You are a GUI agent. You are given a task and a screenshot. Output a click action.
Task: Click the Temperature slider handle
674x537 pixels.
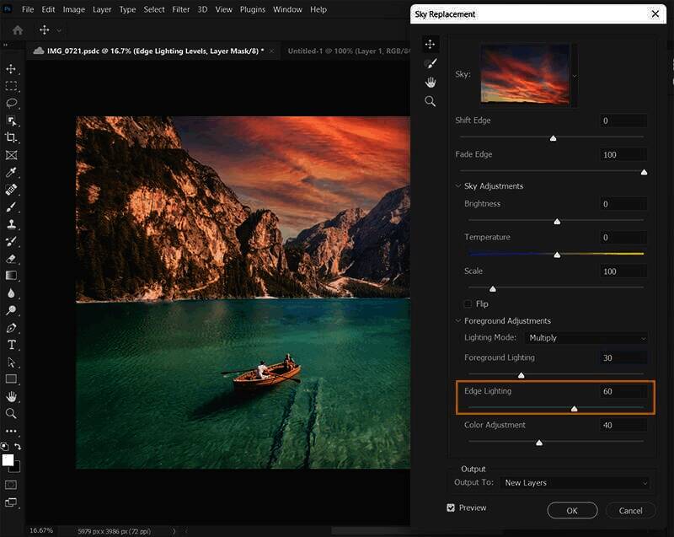(x=557, y=254)
